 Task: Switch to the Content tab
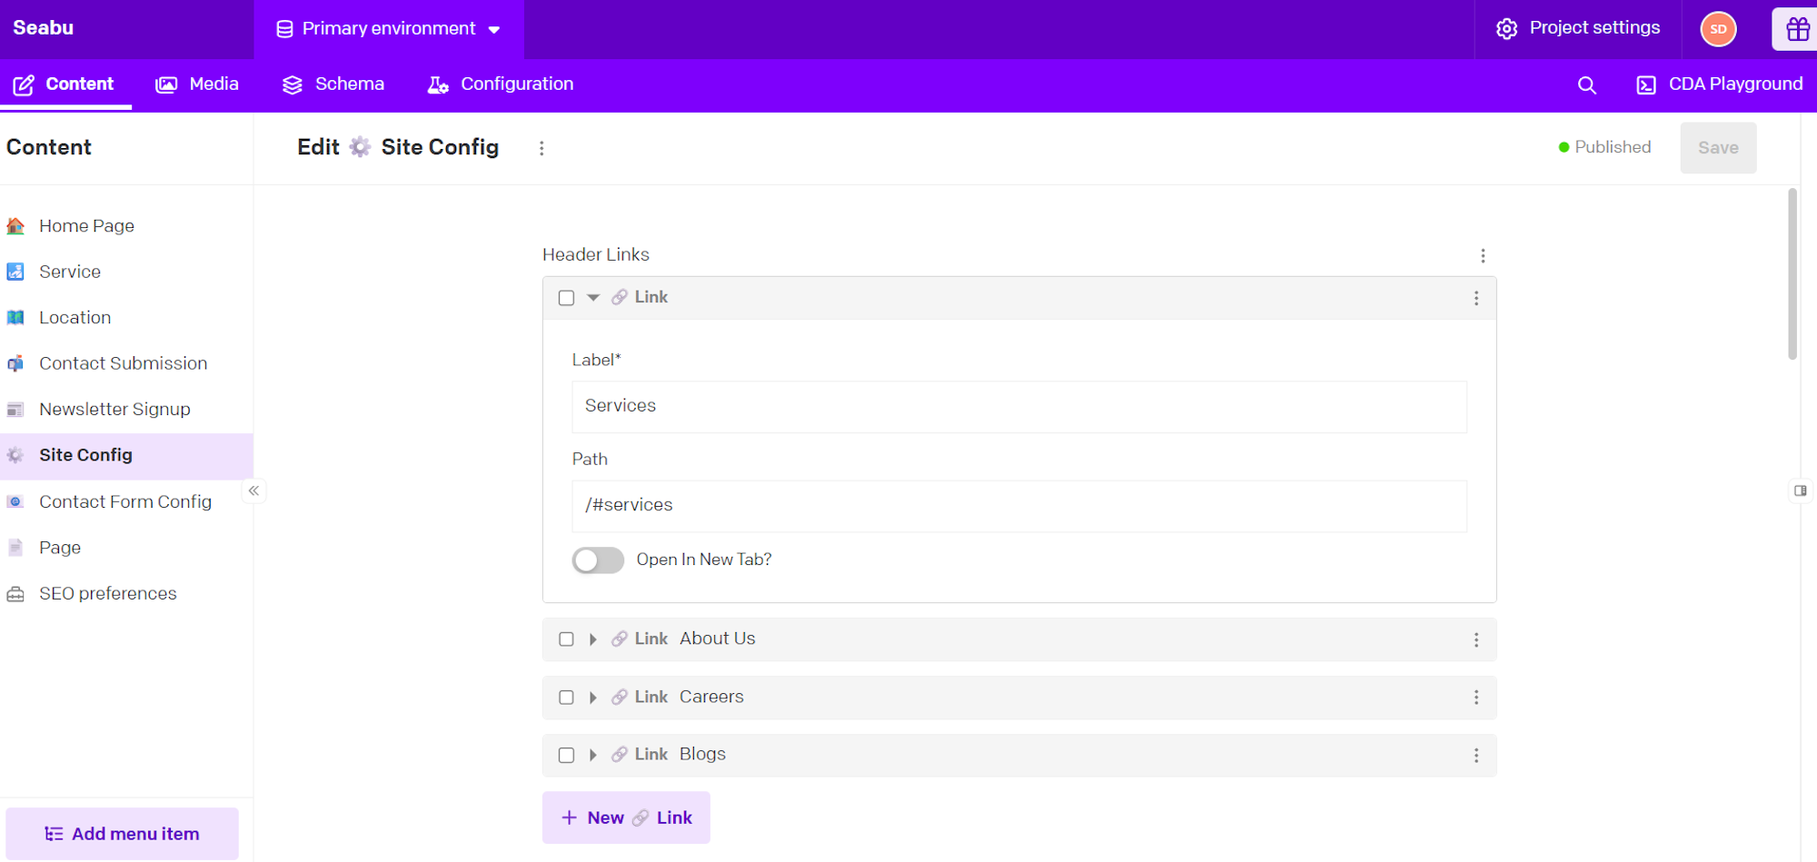click(x=65, y=84)
